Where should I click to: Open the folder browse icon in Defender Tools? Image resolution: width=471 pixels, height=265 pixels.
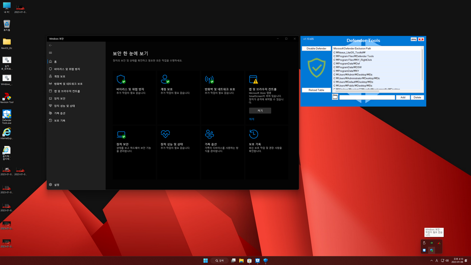(335, 97)
